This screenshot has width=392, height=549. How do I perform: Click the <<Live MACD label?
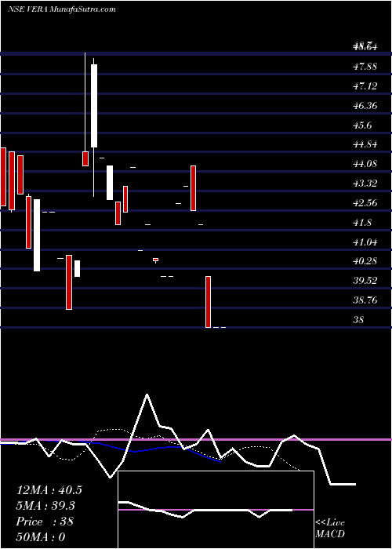click(330, 528)
